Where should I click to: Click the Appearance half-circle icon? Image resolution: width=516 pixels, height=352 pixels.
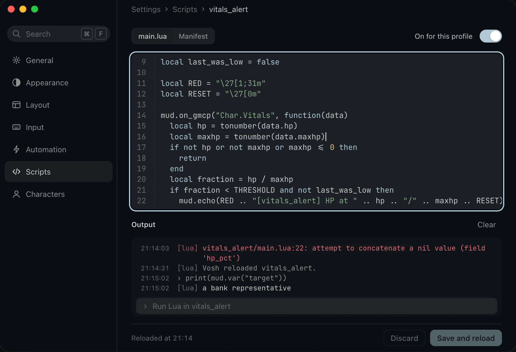16,83
